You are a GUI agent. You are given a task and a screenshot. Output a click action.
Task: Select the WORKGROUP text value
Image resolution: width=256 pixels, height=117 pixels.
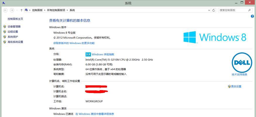[x=94, y=101]
